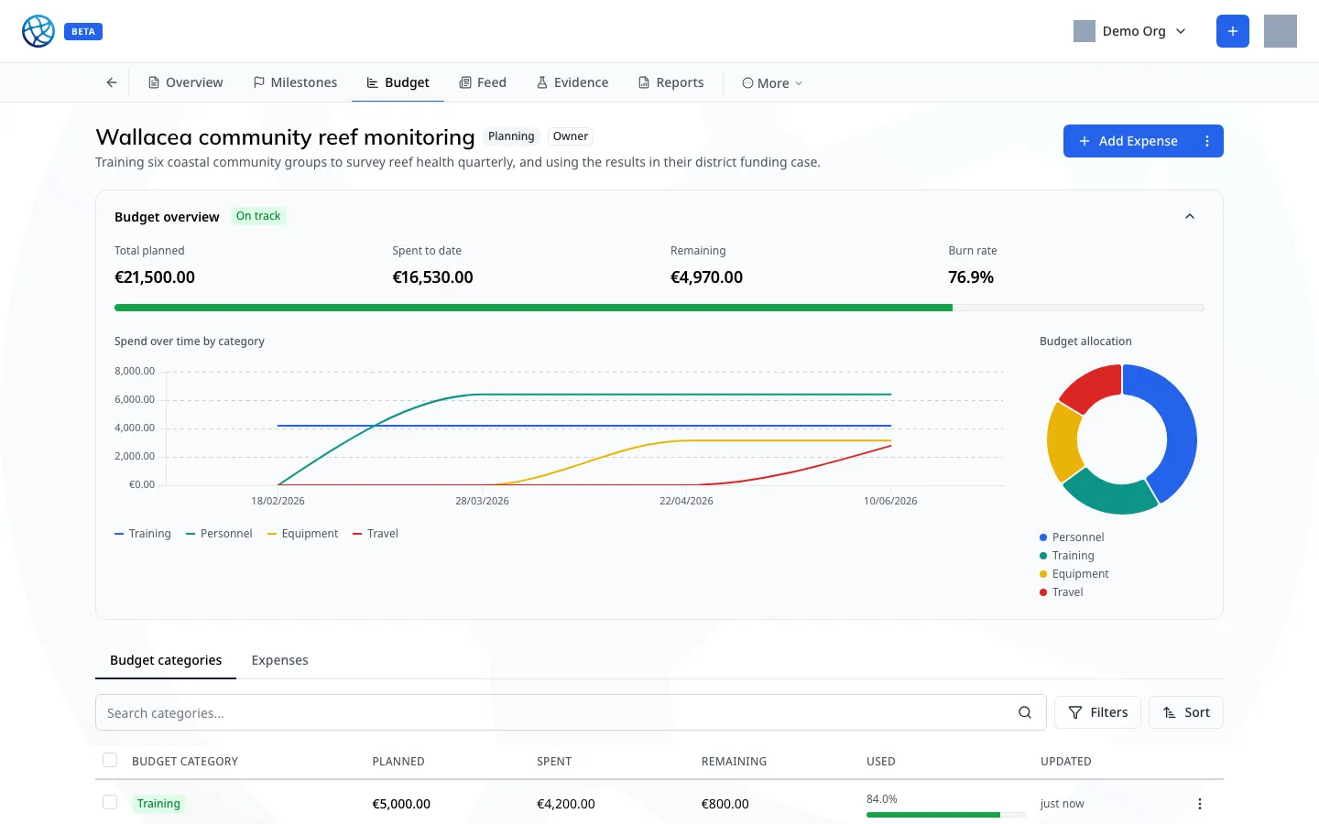Image resolution: width=1319 pixels, height=824 pixels.
Task: Click the Training donut legend dot
Action: [1043, 556]
